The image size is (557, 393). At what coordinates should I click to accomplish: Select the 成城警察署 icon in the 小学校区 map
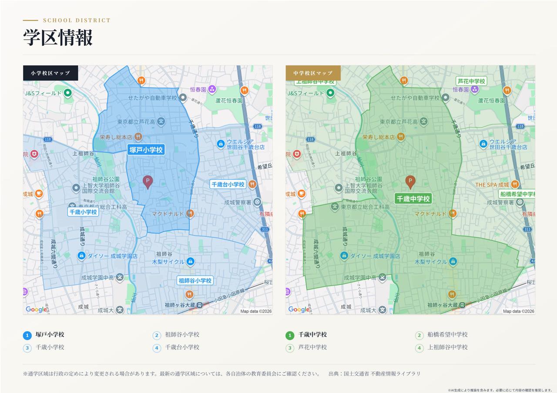[x=258, y=202]
